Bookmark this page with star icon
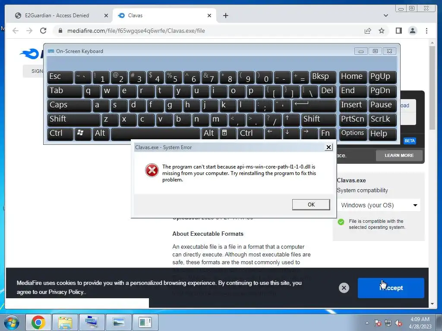 (x=382, y=31)
